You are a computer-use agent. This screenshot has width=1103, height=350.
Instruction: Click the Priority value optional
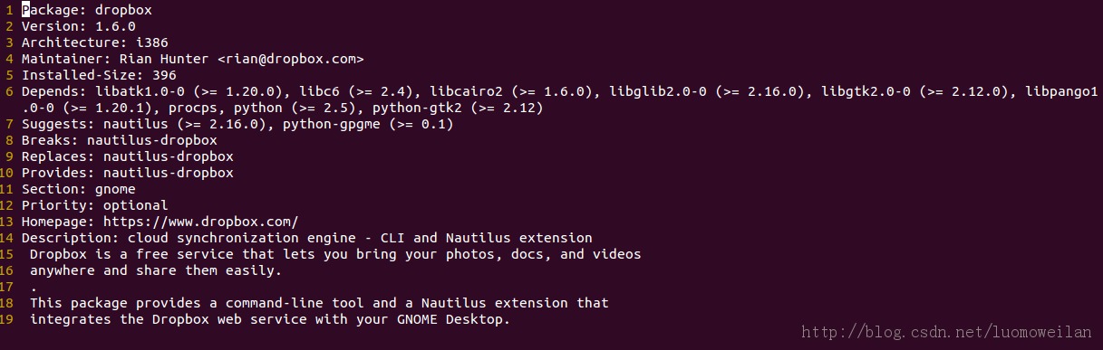(x=135, y=205)
